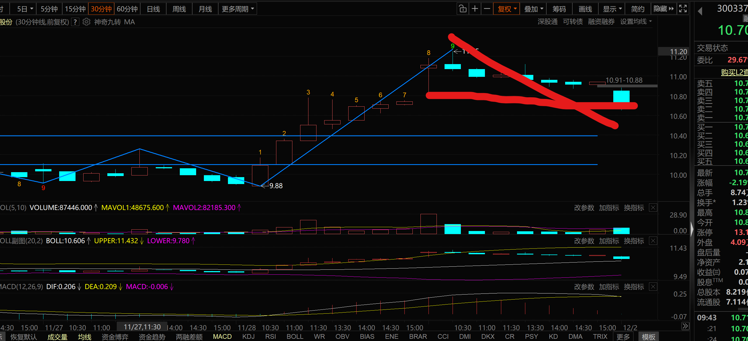This screenshot has height=341, width=748.
Task: Click the 购买L2 link
Action: coord(734,72)
